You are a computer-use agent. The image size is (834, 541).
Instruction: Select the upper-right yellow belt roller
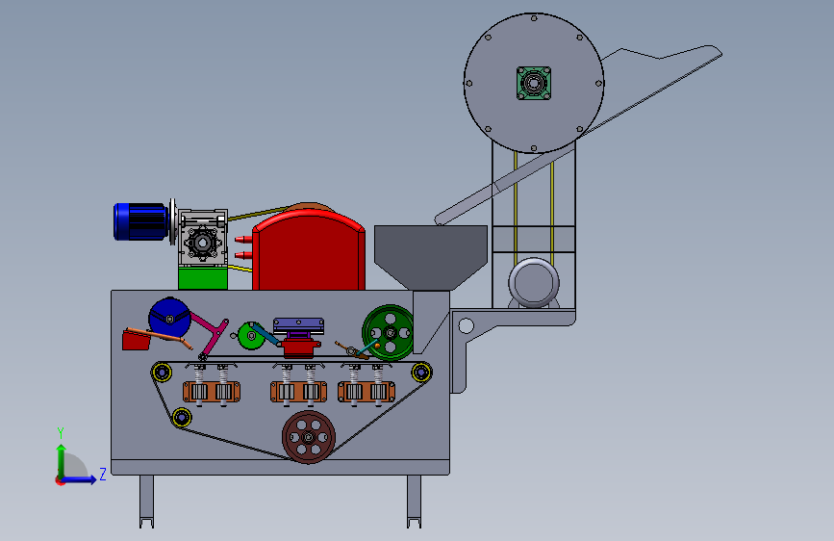coord(421,372)
